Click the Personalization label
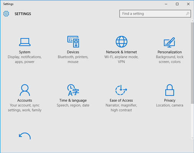The image size is (194, 153). 170,52
